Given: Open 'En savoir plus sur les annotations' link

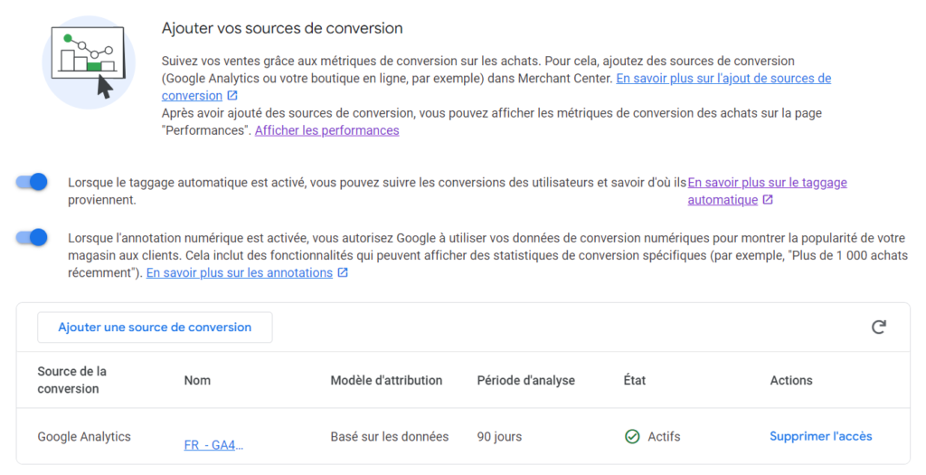Looking at the screenshot, I should coord(239,272).
